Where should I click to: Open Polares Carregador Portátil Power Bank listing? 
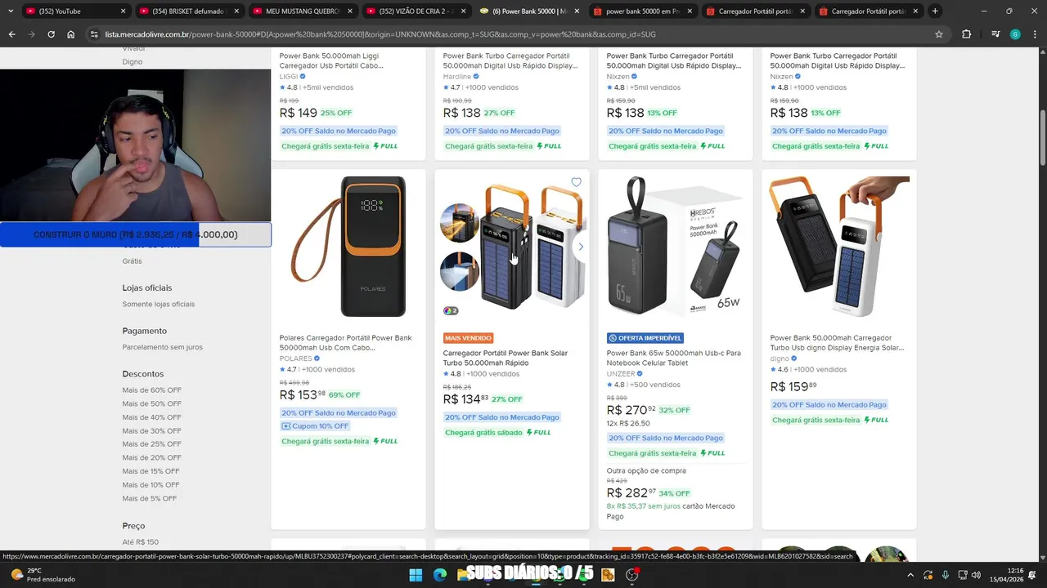click(345, 342)
